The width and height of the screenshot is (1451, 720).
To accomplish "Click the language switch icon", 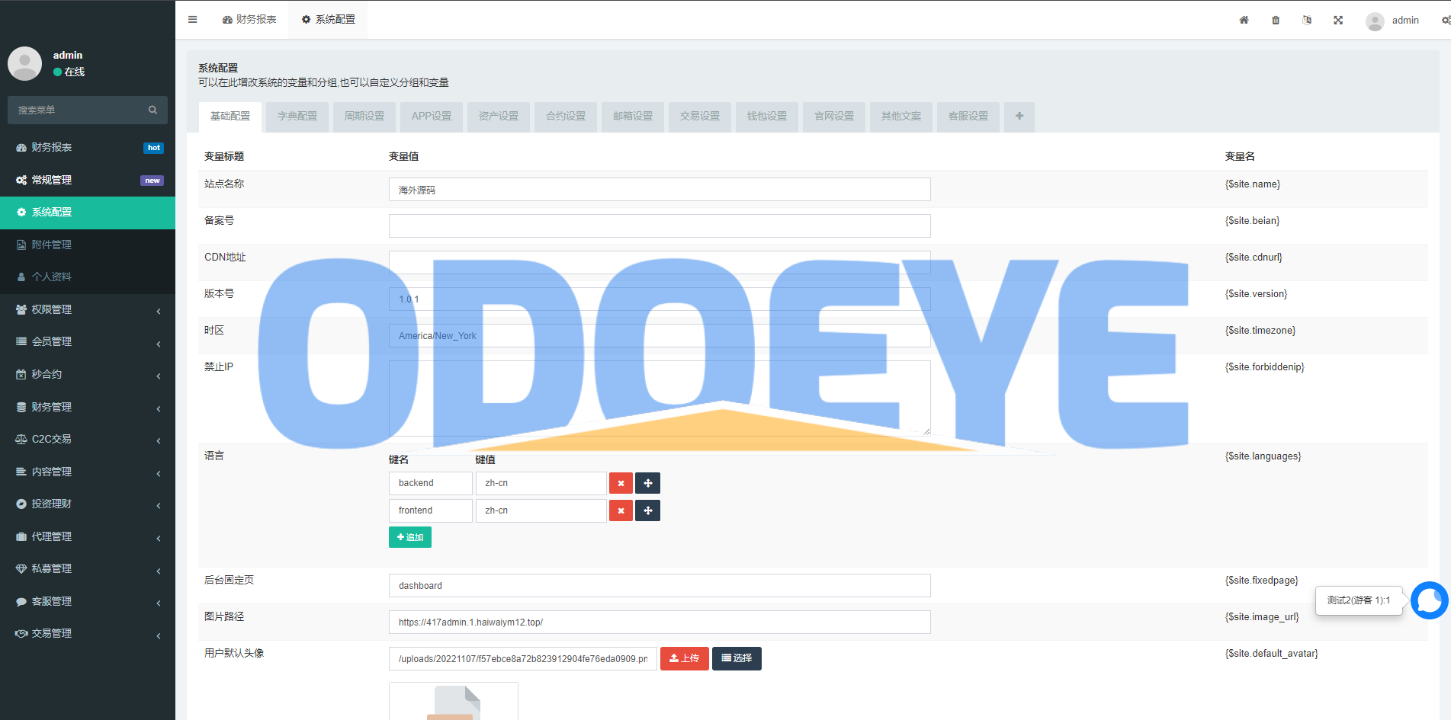I will [1307, 20].
